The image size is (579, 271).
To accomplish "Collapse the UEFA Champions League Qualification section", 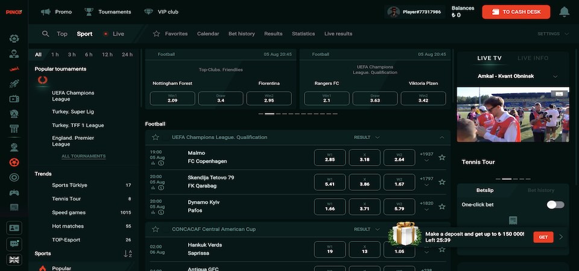I will click(441, 137).
